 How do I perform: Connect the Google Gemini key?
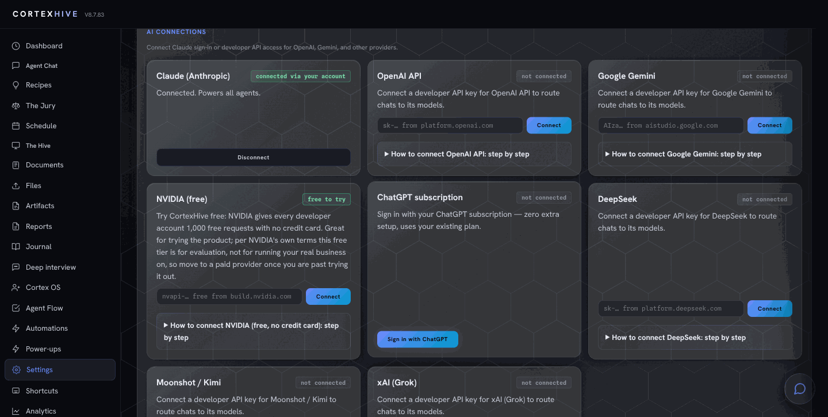(x=770, y=125)
